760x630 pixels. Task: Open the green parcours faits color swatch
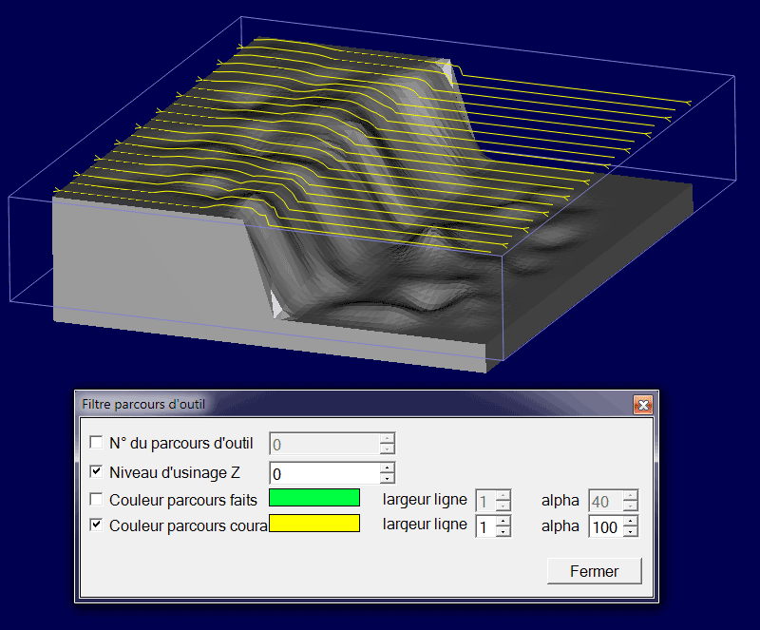pyautogui.click(x=314, y=498)
